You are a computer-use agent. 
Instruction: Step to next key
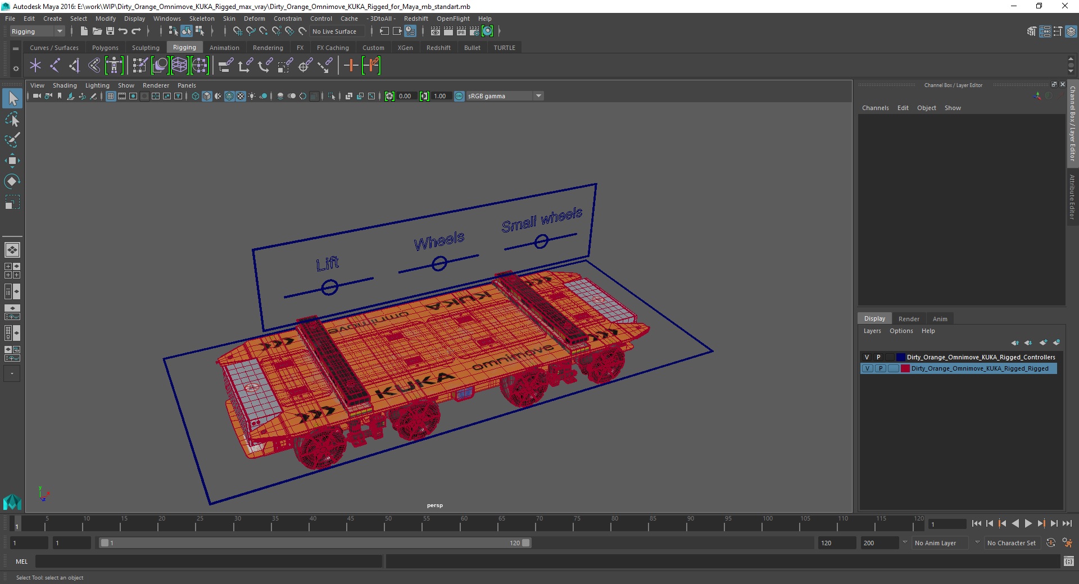[x=1041, y=523]
